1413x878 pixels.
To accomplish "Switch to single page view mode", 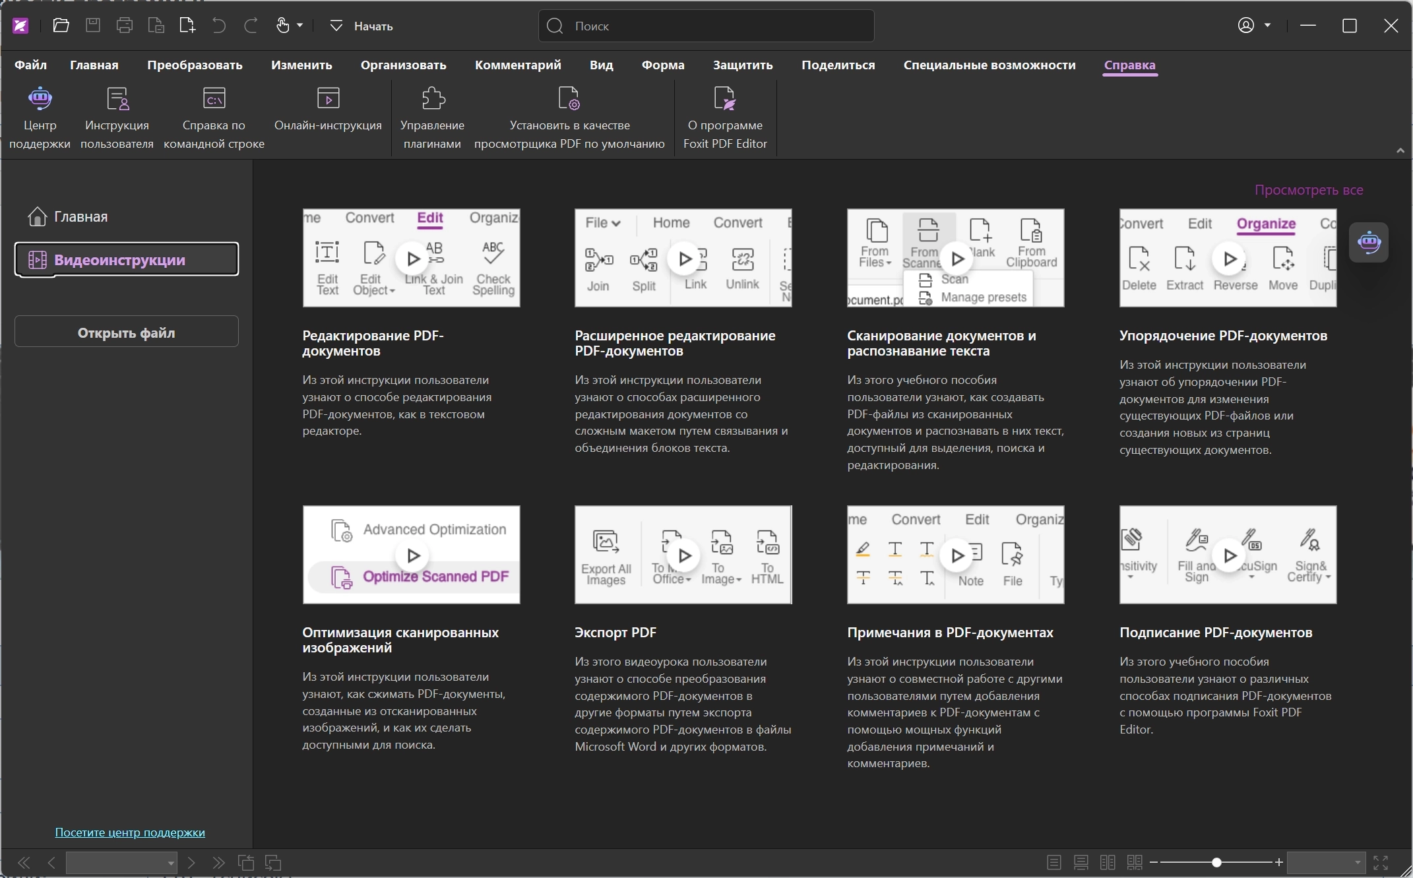I will click(1054, 862).
